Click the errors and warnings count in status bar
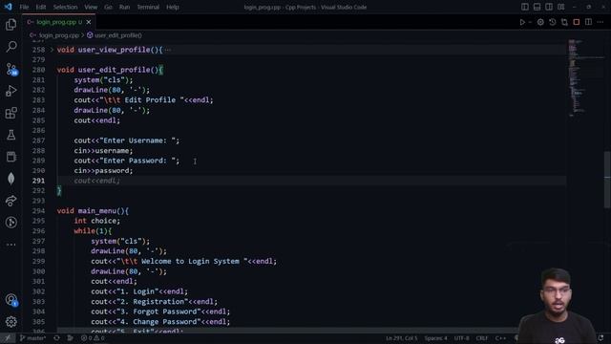611x344 pixels. pyautogui.click(x=93, y=338)
